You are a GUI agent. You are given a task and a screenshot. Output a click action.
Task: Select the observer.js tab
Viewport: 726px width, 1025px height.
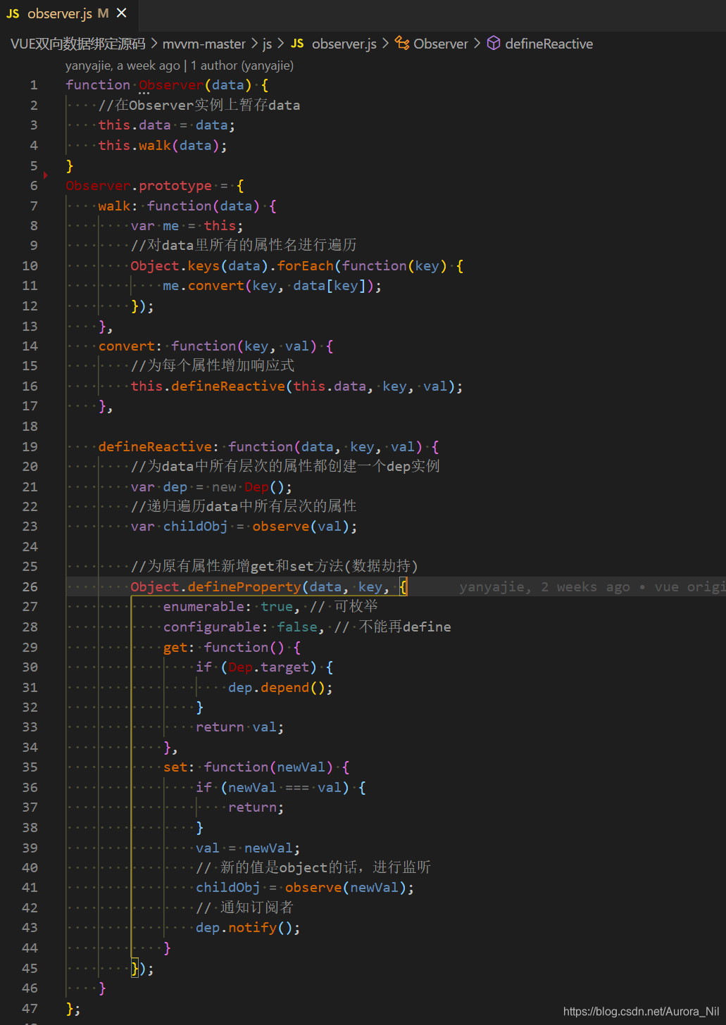(68, 13)
